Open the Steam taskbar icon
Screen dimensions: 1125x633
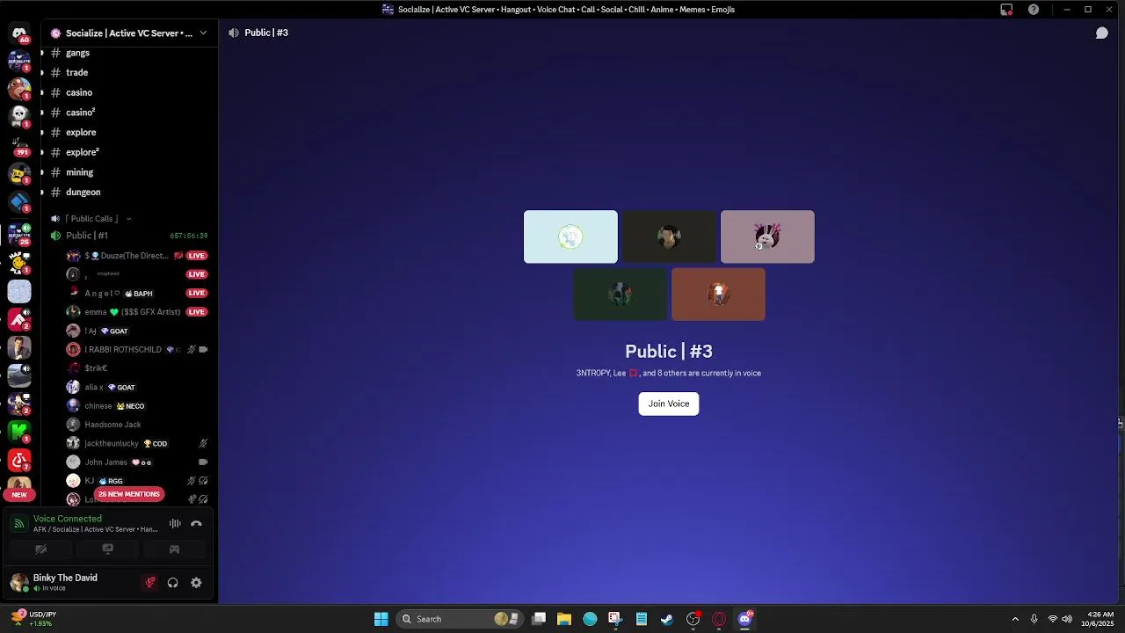coord(667,619)
